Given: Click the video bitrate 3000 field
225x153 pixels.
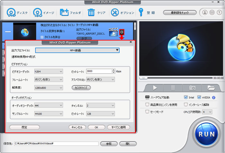Looking at the screenshot, I should (99, 71).
